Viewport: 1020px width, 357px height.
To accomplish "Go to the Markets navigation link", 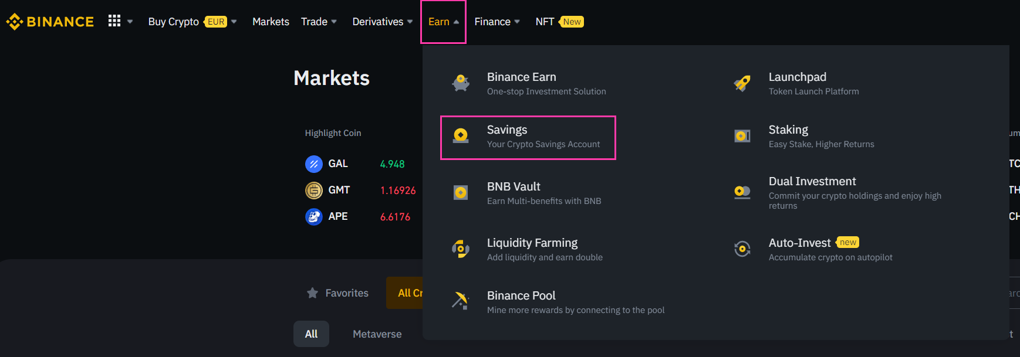I will click(x=271, y=22).
